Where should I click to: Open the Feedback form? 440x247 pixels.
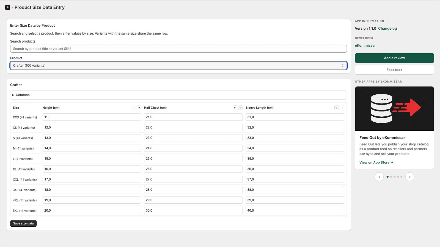394,69
